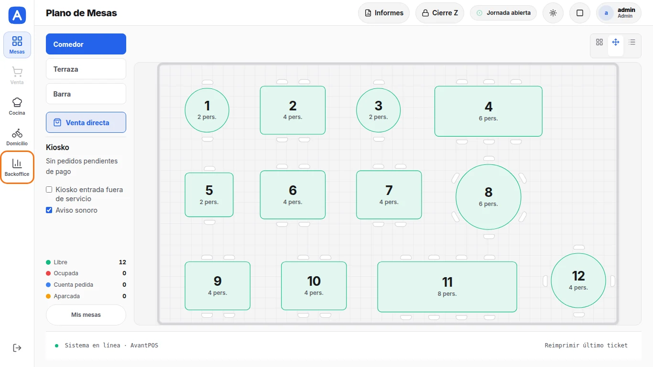This screenshot has width=653, height=367.
Task: Click the Jornada abierta status button
Action: tap(503, 13)
